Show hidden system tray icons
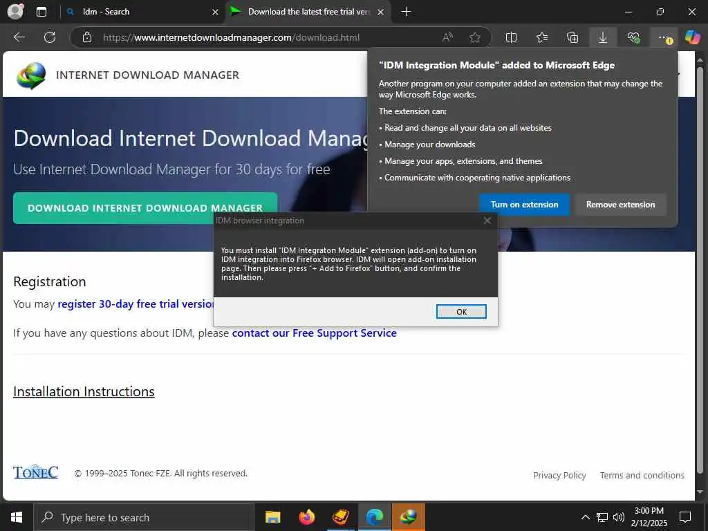This screenshot has height=531, width=708. coord(585,517)
